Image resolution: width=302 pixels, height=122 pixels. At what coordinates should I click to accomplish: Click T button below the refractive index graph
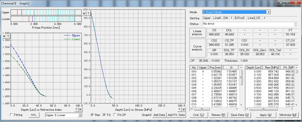[76, 109]
